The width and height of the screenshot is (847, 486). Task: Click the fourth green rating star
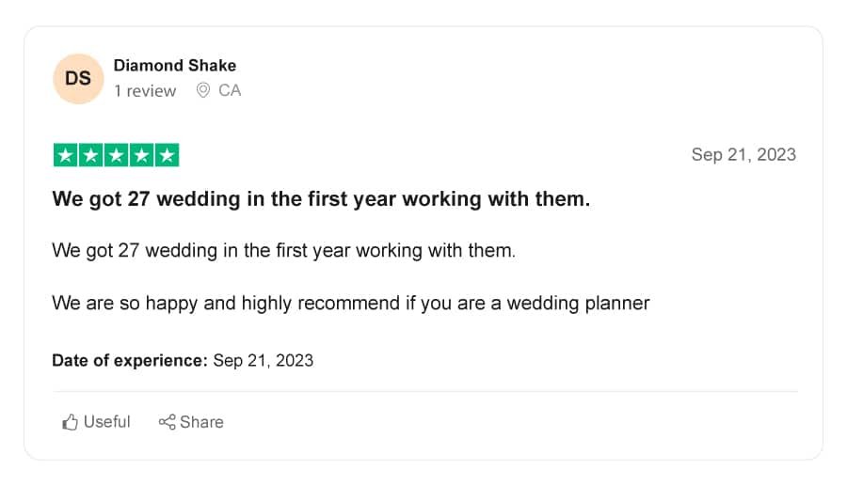pos(141,155)
